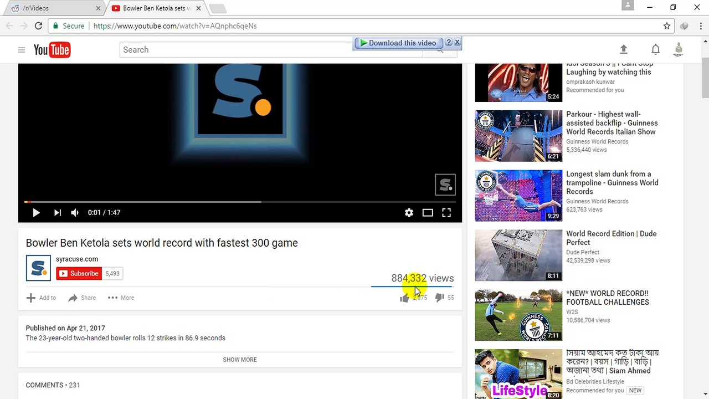Open the download bar help question mark
Screen dimensions: 709x399
[x=449, y=43]
